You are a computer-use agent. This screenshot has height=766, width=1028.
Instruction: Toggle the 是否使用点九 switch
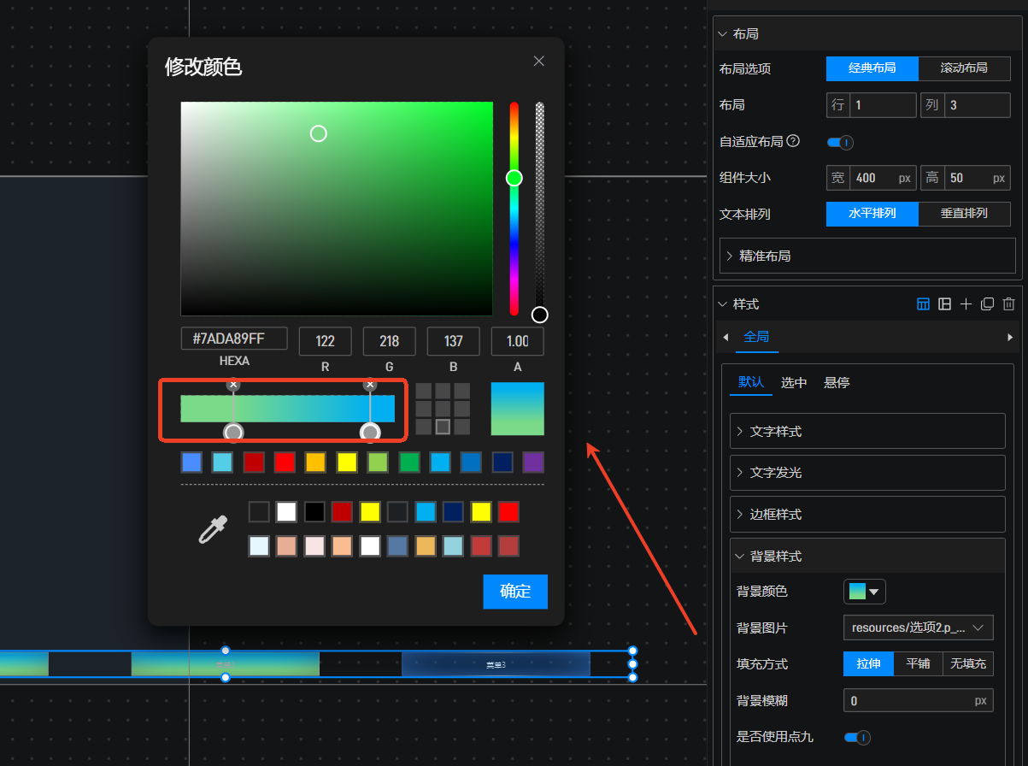coord(857,737)
